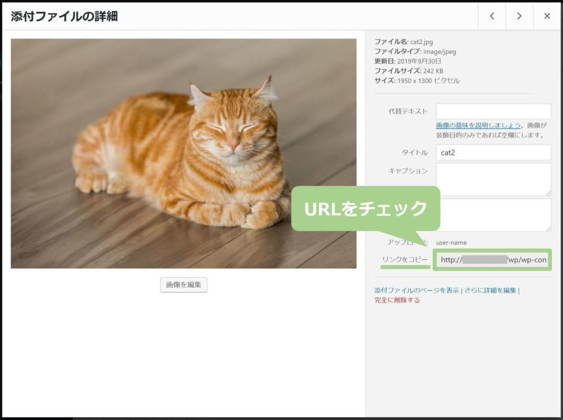Click the タイトル label
This screenshot has width=563, height=420.
coord(415,152)
